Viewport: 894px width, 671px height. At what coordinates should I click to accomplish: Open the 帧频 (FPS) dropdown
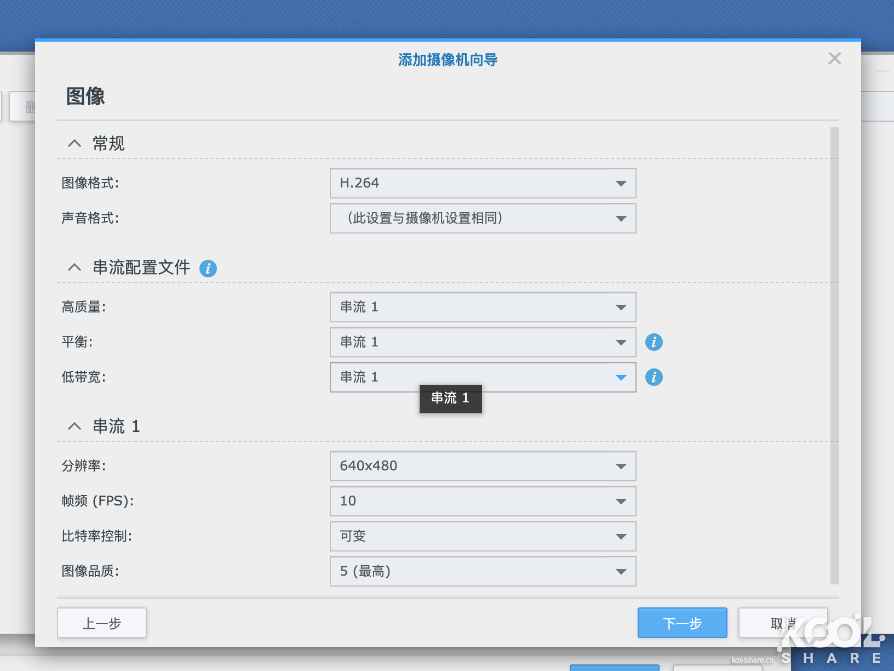483,501
